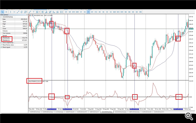The width and height of the screenshot is (196, 123).
Task: Choose the vertical line drawing tool
Action: click(10, 12)
